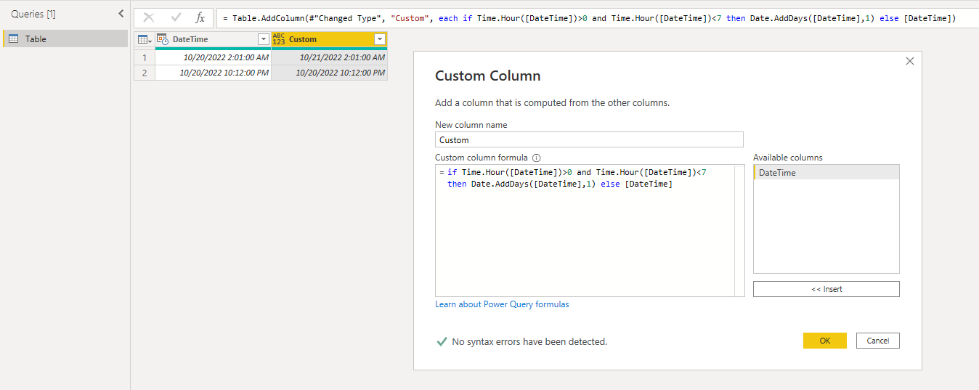Click DateTime cell 10/20/2022 10:12:00 PM

click(213, 73)
